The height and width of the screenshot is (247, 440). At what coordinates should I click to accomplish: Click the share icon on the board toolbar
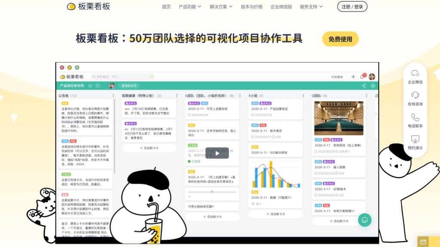(x=364, y=85)
